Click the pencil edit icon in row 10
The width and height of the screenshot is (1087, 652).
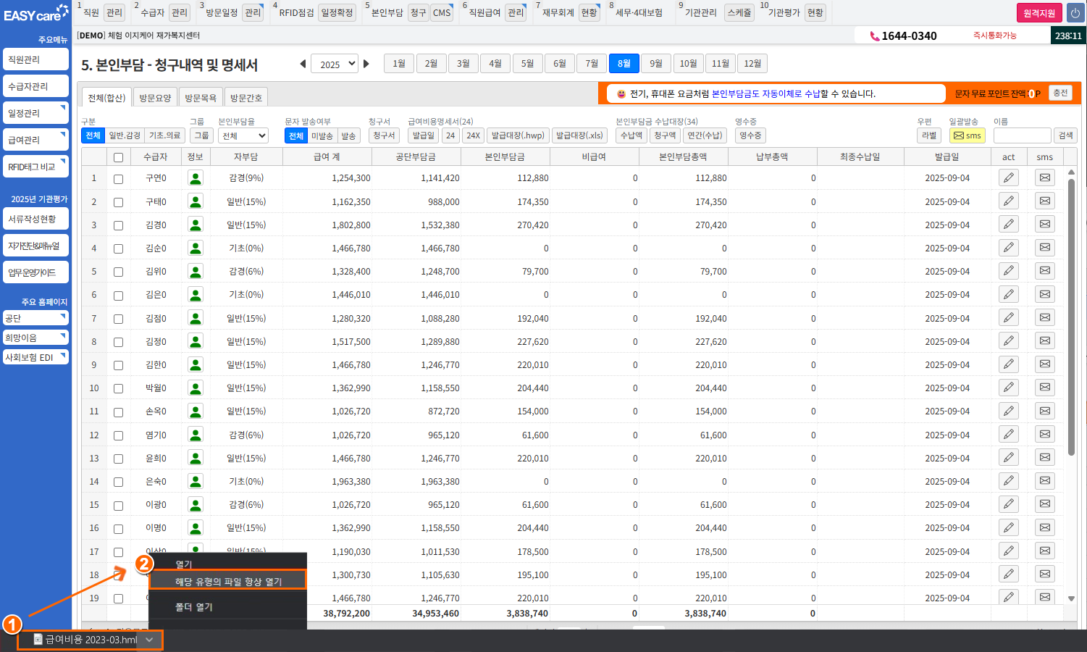coord(1008,388)
